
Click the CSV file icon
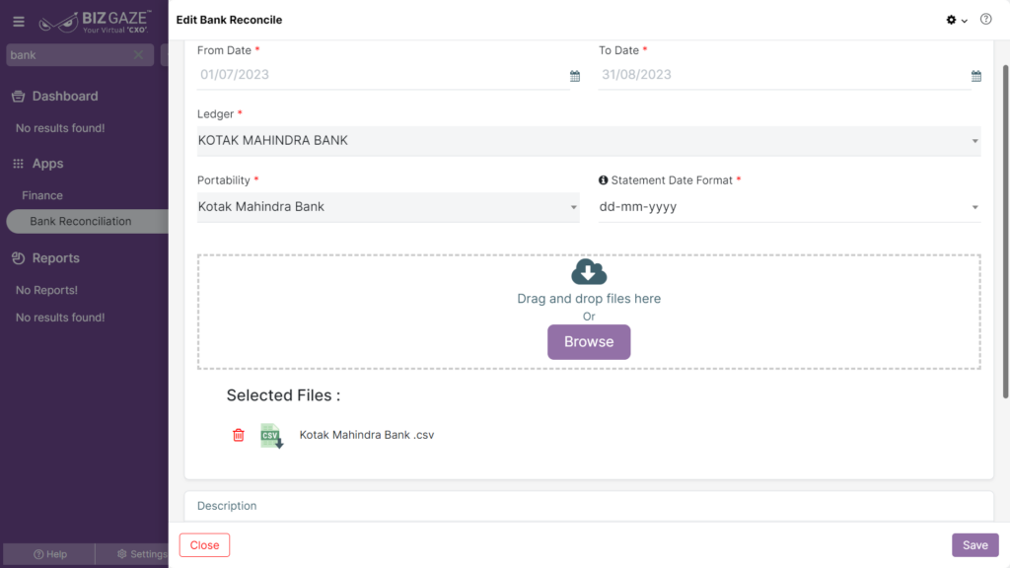click(272, 436)
